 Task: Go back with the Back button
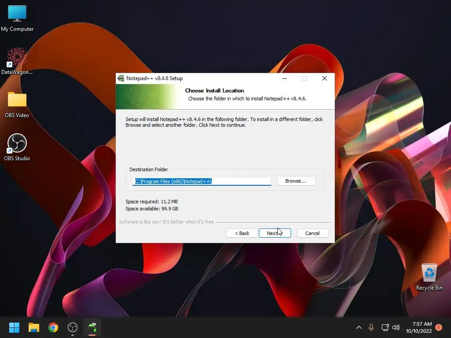(x=242, y=233)
